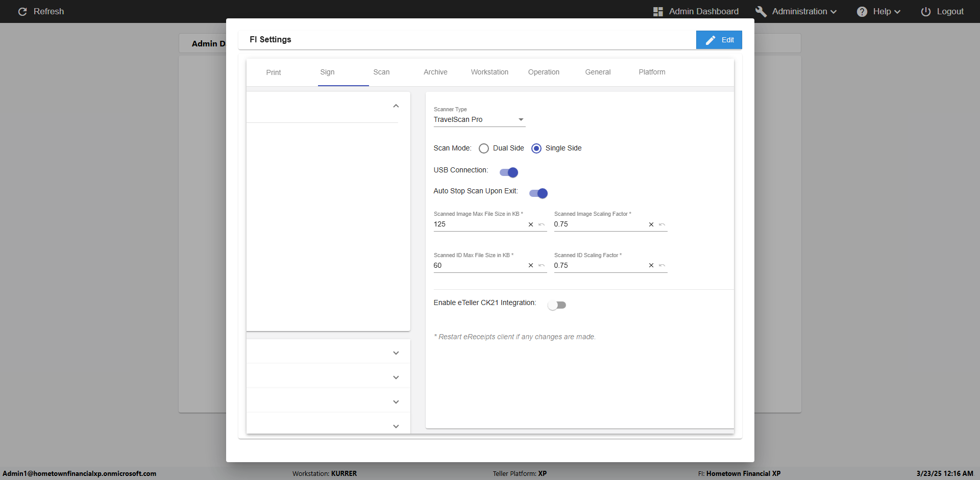Disable the USB Connection toggle
Image resolution: width=980 pixels, height=480 pixels.
(509, 172)
